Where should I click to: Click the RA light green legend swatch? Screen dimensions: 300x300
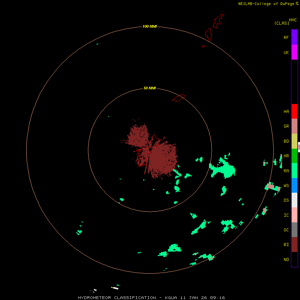point(294,171)
